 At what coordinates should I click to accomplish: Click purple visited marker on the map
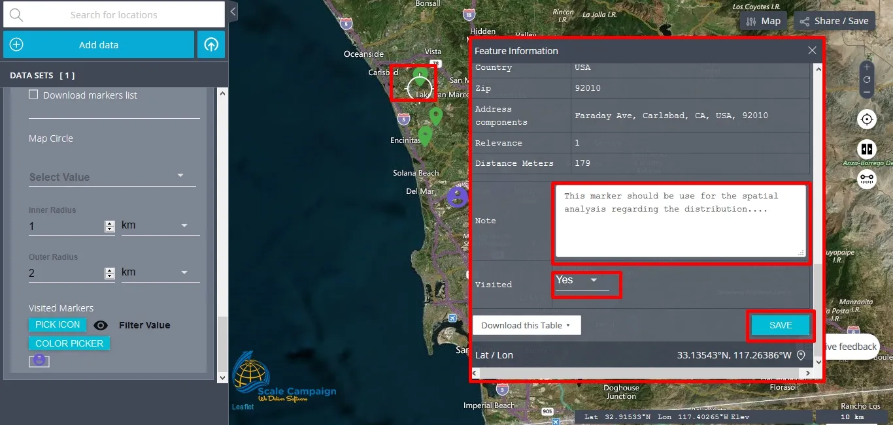tap(458, 196)
